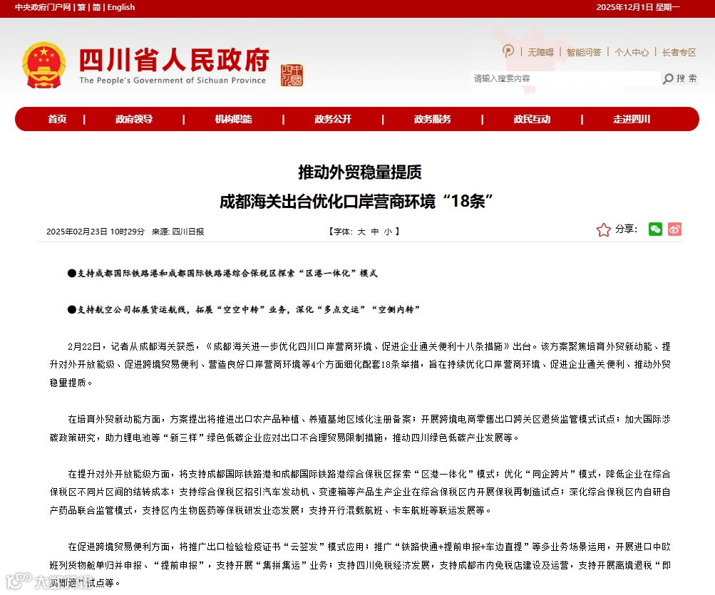Image resolution: width=715 pixels, height=595 pixels.
Task: Open 政府领导 navigation item
Action: coord(134,119)
